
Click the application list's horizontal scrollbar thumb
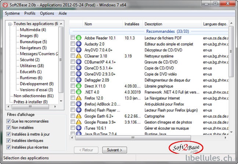pyautogui.click(x=133, y=138)
